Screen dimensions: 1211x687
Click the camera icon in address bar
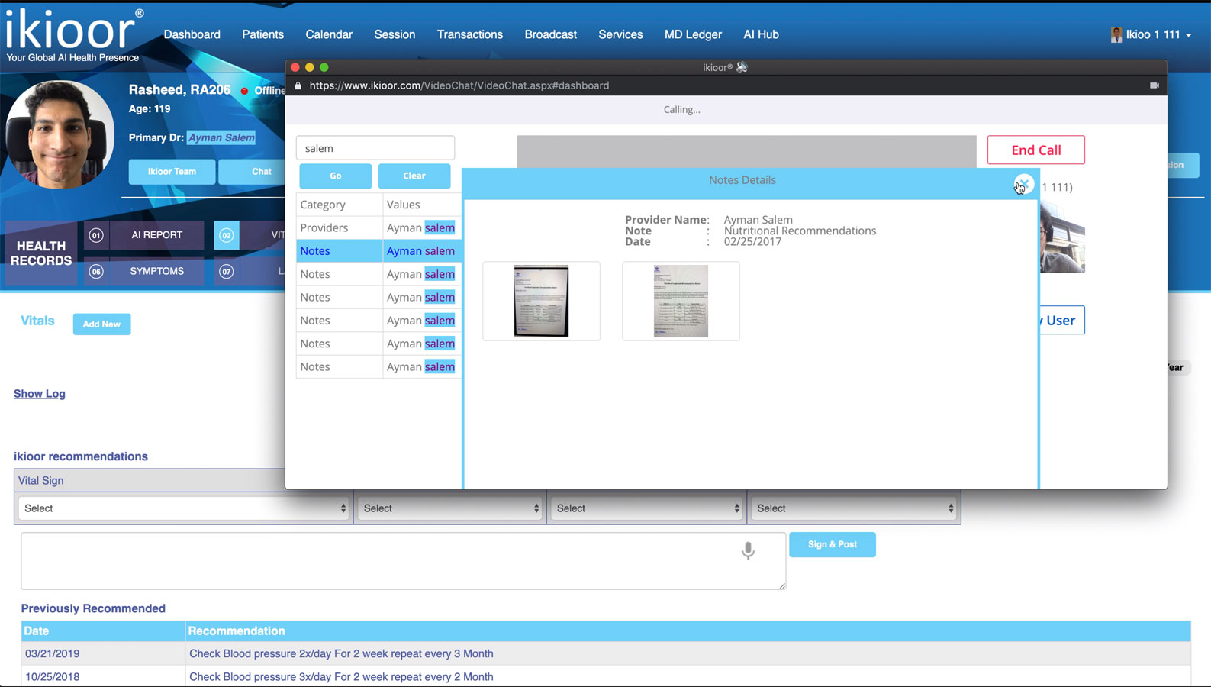[1155, 85]
